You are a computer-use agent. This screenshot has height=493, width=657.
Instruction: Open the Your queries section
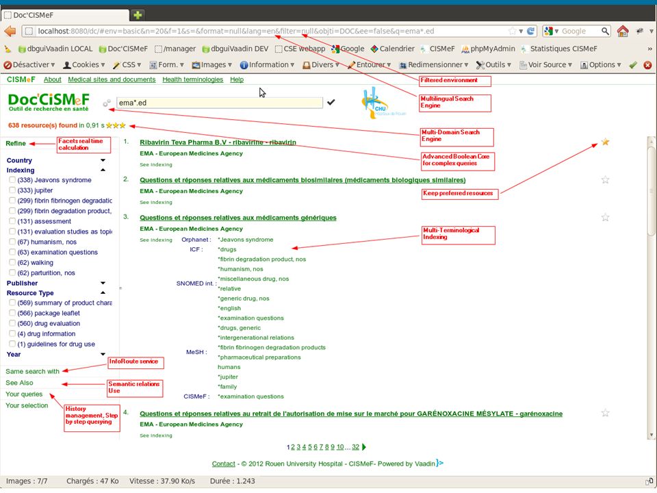[24, 394]
